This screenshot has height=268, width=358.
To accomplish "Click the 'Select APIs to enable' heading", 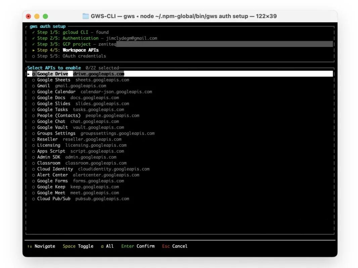I will [x=54, y=68].
